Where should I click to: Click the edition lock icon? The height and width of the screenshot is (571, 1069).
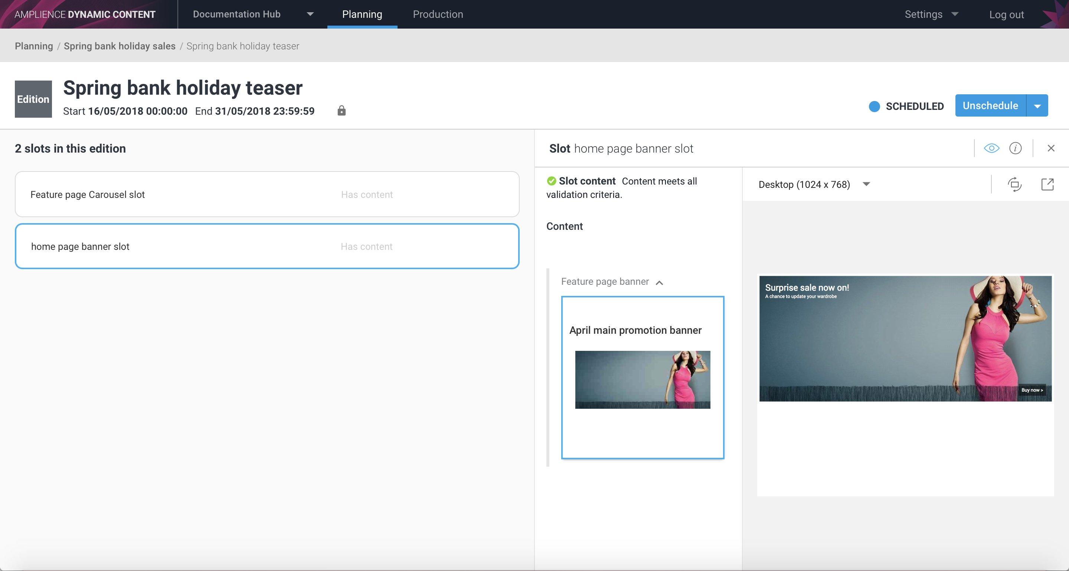point(341,110)
